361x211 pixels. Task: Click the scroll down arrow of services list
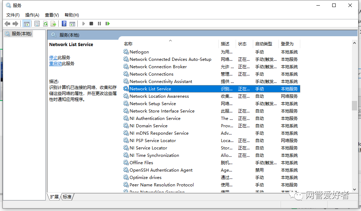pyautogui.click(x=355, y=189)
